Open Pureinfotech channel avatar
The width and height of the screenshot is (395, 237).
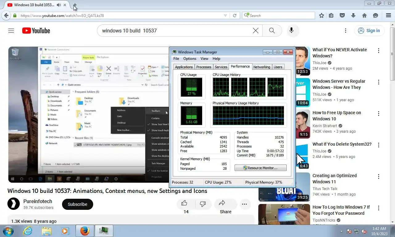[14, 204]
